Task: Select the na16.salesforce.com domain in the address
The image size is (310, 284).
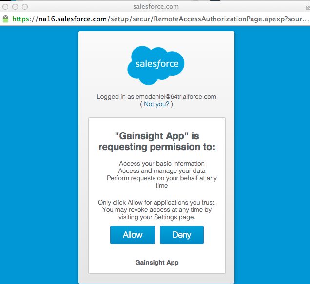Action: point(73,19)
